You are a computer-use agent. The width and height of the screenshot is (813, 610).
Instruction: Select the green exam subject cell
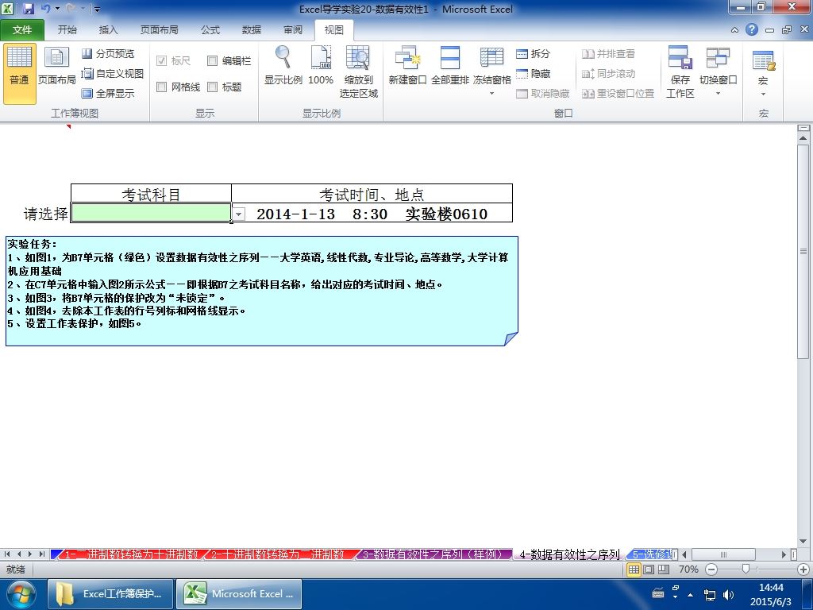click(151, 213)
